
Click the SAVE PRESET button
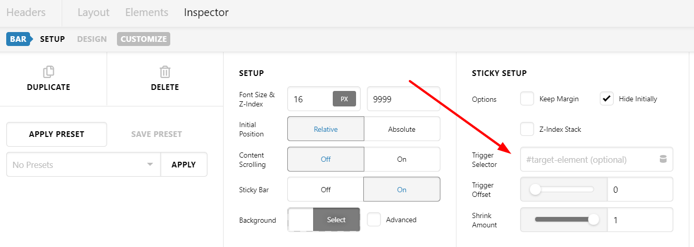[156, 134]
